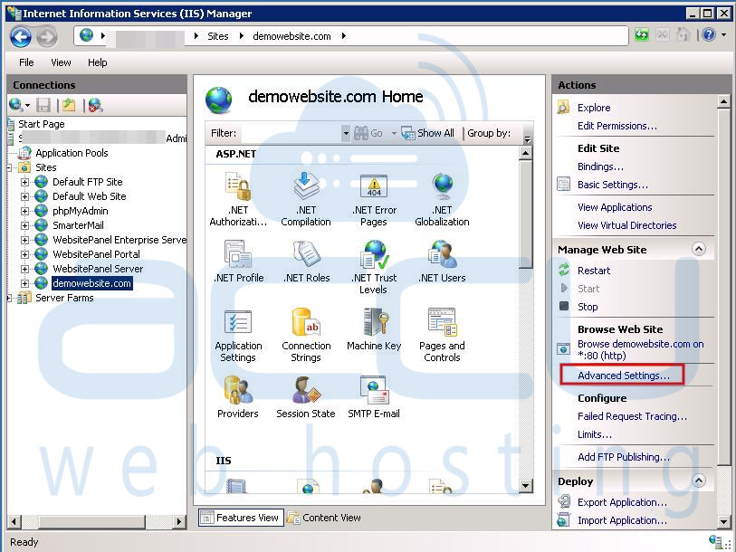
Task: Open Machine Key feature
Action: pos(374,329)
